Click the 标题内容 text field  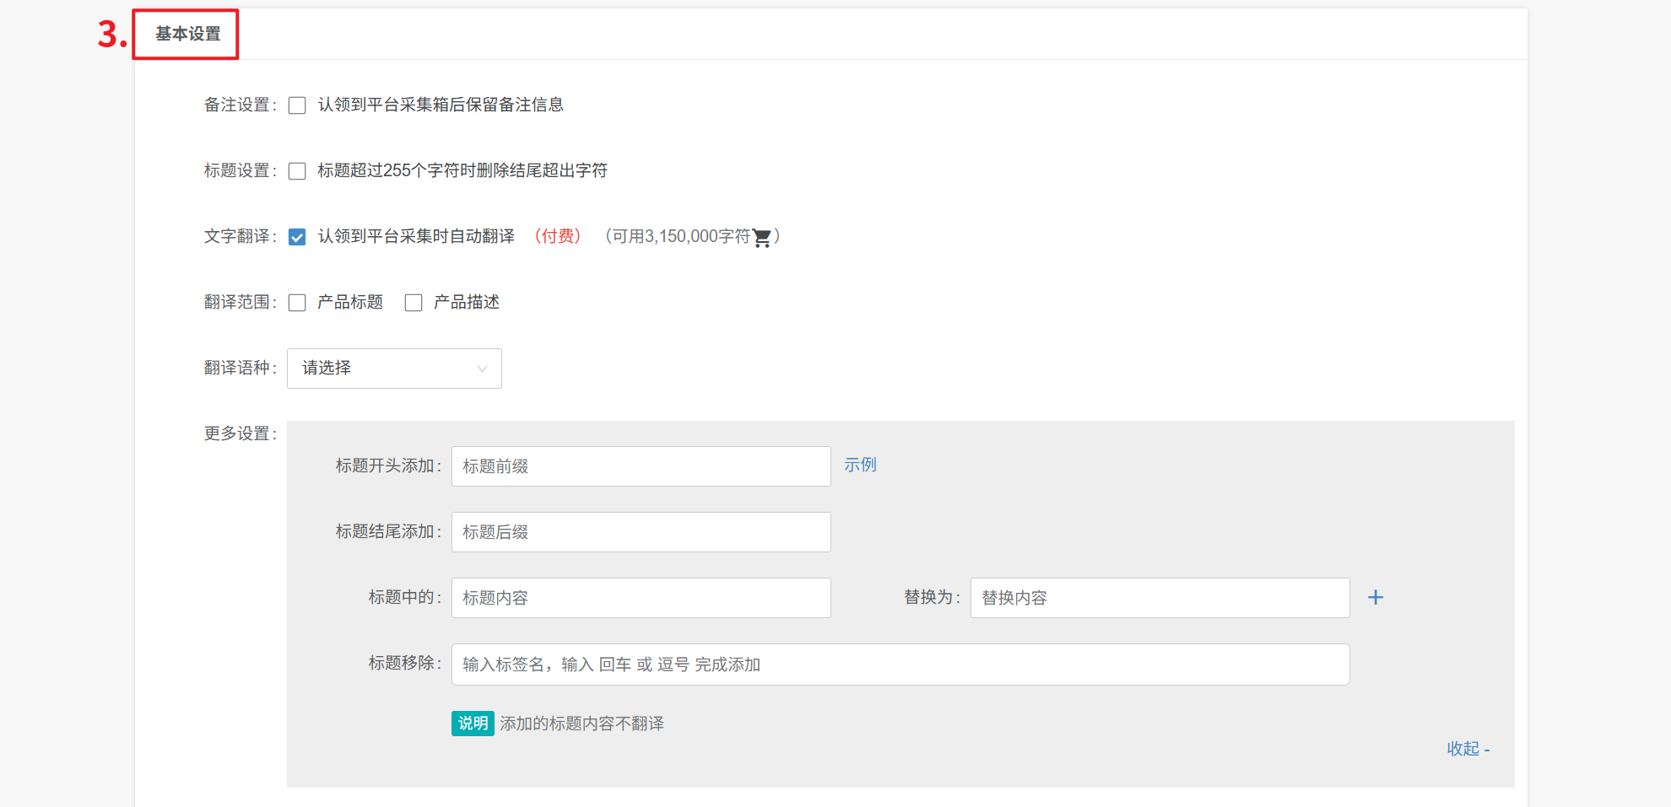tap(641, 598)
